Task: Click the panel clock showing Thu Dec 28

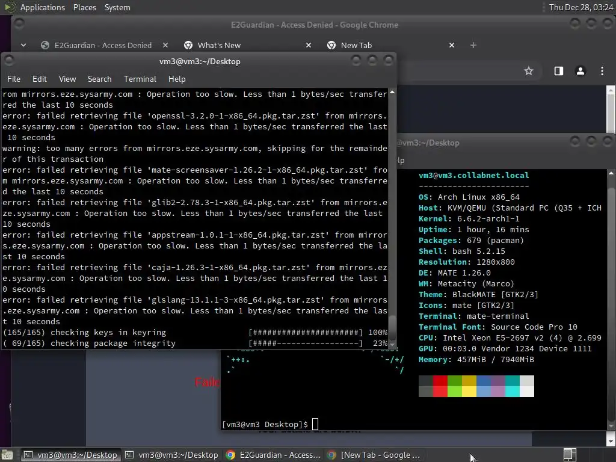Action: [581, 7]
